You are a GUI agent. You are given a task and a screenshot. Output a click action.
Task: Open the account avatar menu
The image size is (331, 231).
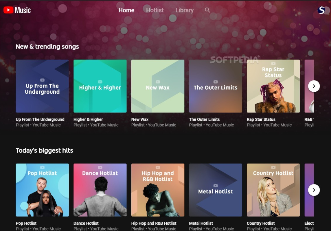point(321,10)
